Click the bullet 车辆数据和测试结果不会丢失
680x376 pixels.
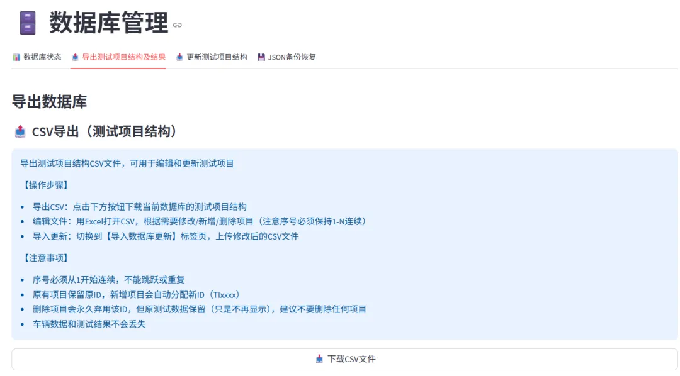pyautogui.click(x=89, y=324)
